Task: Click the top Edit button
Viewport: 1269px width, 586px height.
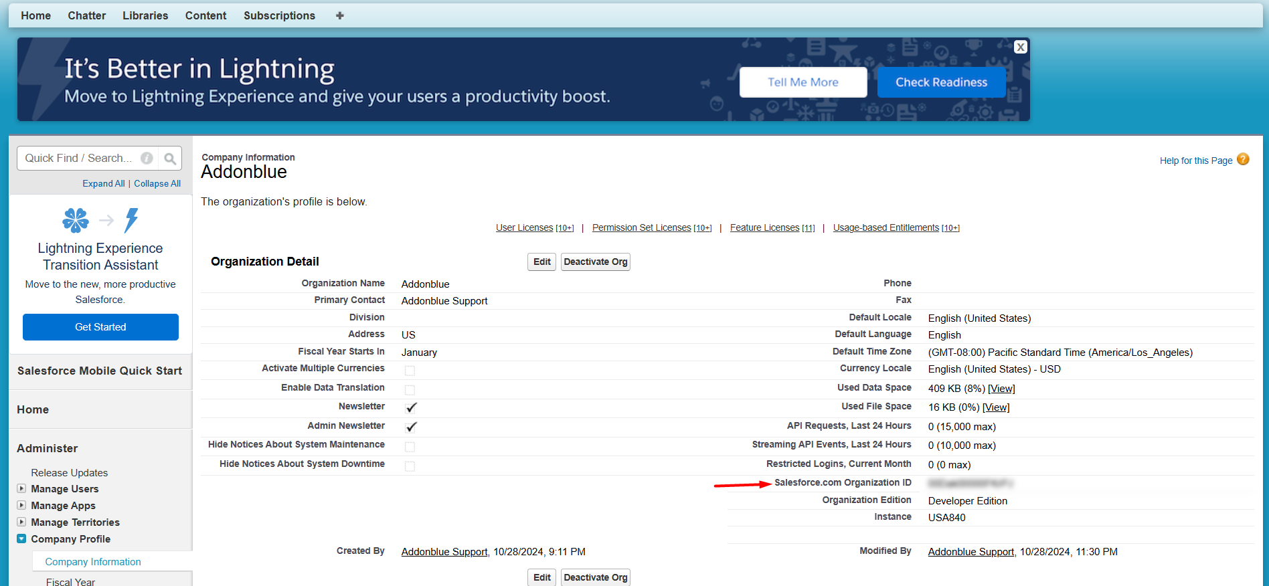Action: pos(541,262)
